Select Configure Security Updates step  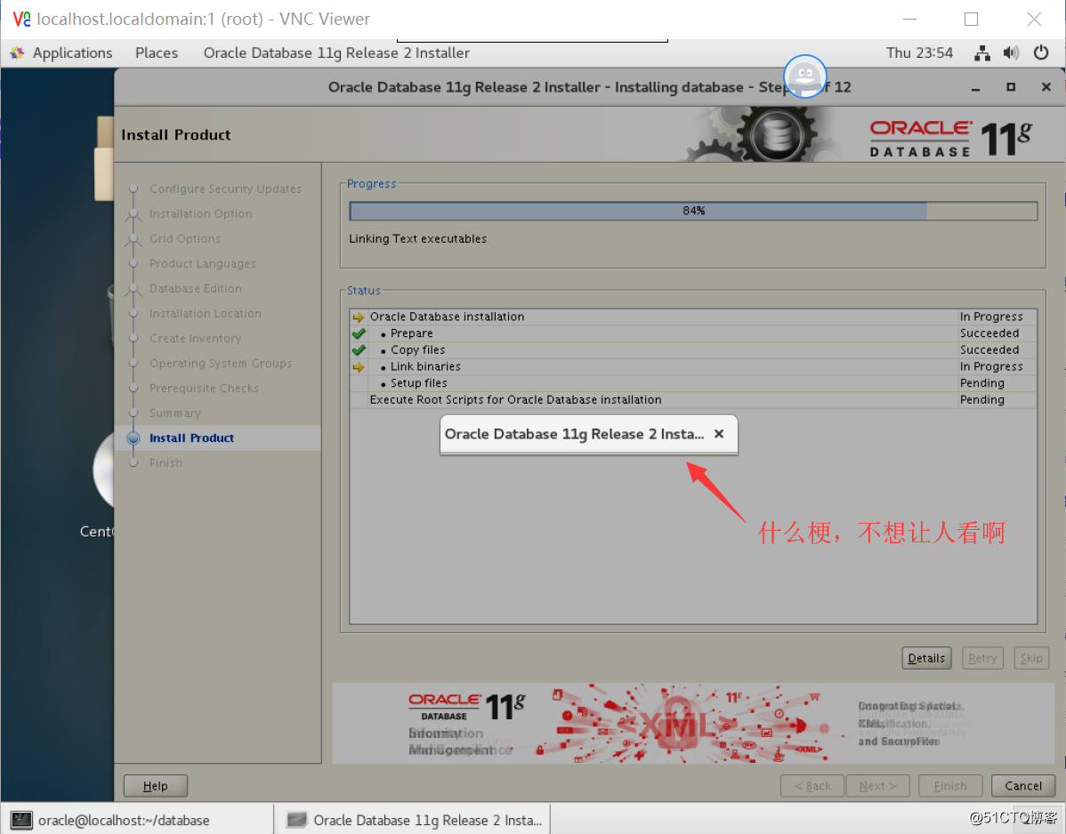pyautogui.click(x=225, y=188)
